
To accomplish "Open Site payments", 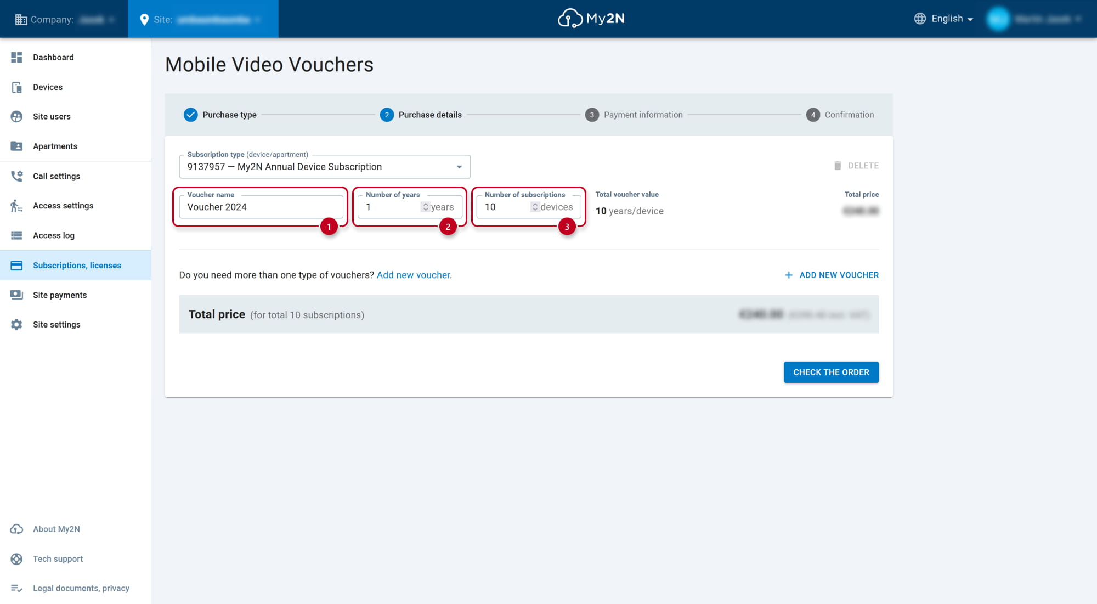I will [x=76, y=295].
